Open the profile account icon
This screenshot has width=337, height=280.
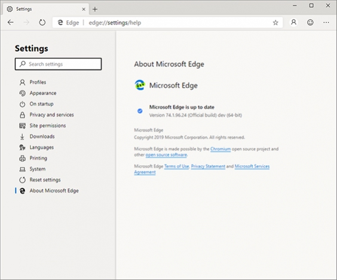293,22
